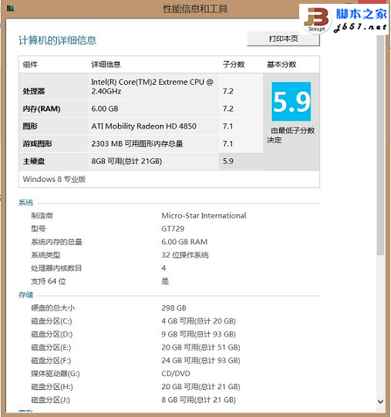Click the 系统内存的总量 label
391x417 pixels.
click(56, 242)
